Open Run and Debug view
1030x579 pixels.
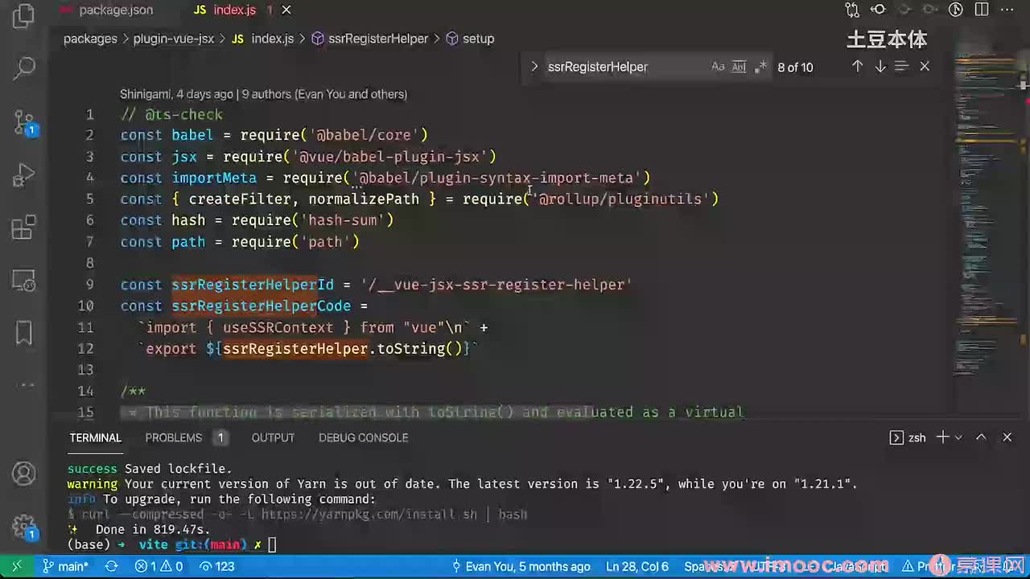(24, 175)
